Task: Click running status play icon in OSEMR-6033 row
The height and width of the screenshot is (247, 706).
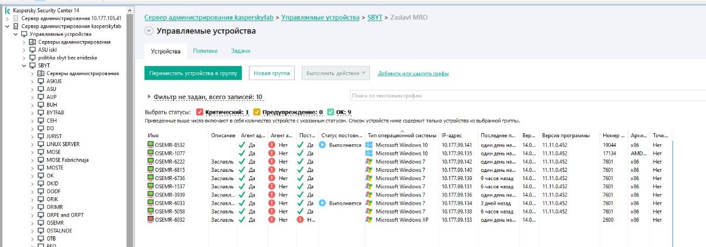Action: click(322, 203)
